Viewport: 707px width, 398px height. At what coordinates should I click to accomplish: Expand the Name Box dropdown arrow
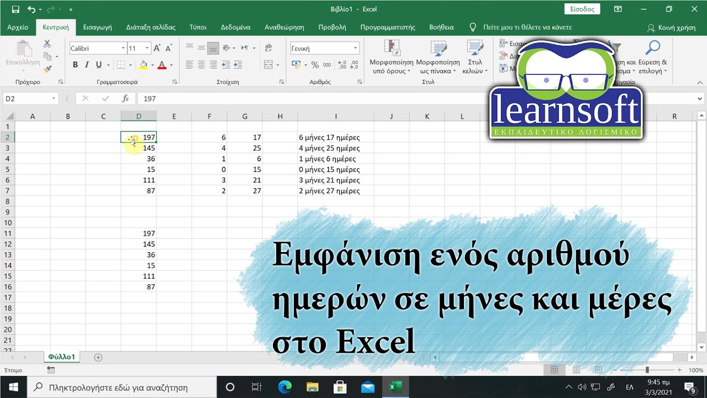[54, 98]
